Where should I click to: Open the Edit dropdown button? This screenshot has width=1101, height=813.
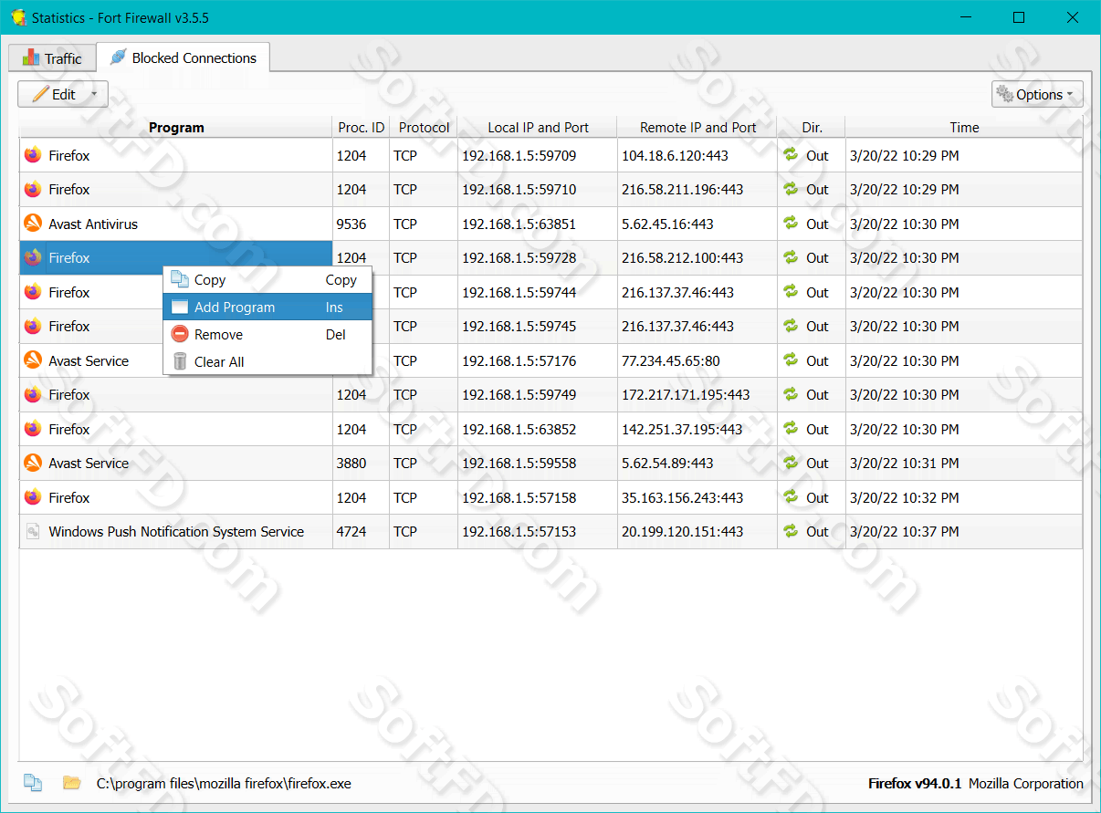tap(63, 94)
